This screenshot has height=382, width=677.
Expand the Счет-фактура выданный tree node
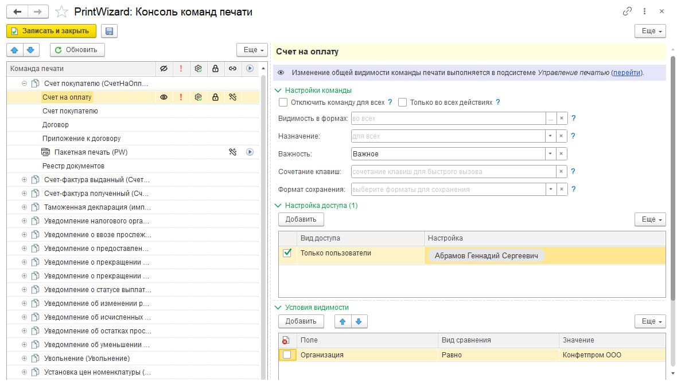pyautogui.click(x=24, y=180)
